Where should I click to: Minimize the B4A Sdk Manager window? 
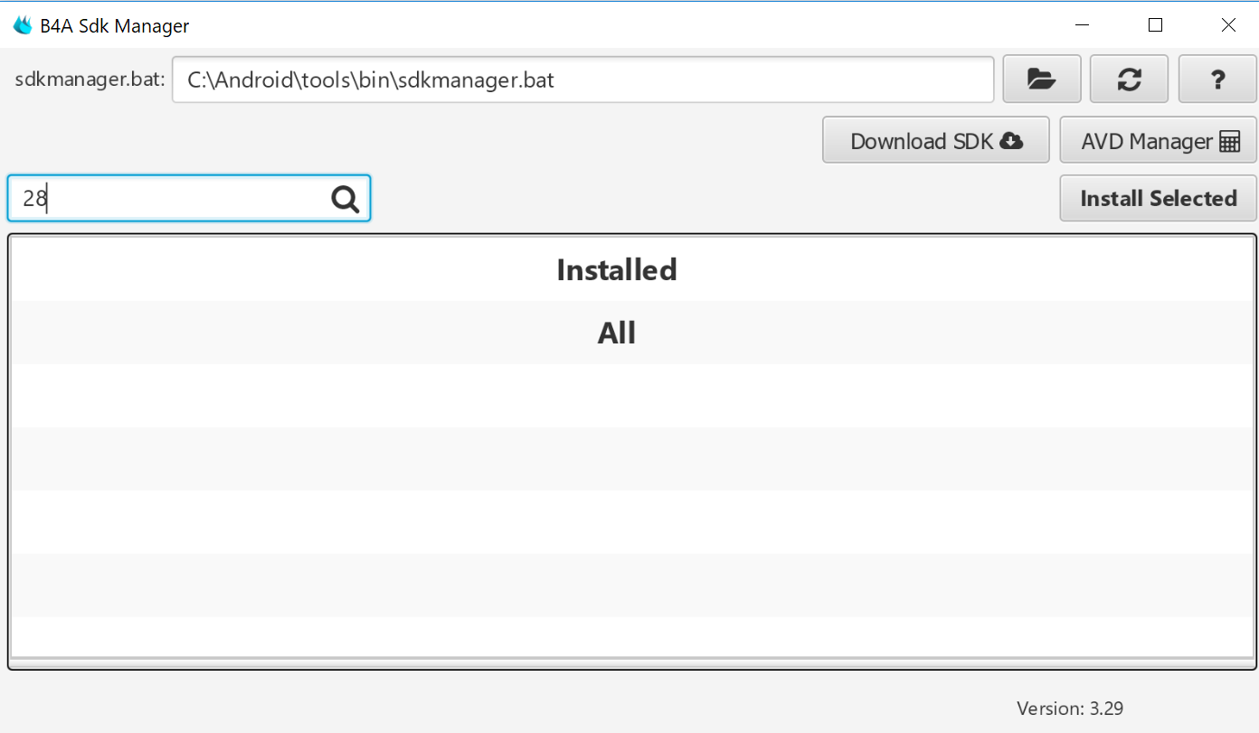coord(1082,25)
